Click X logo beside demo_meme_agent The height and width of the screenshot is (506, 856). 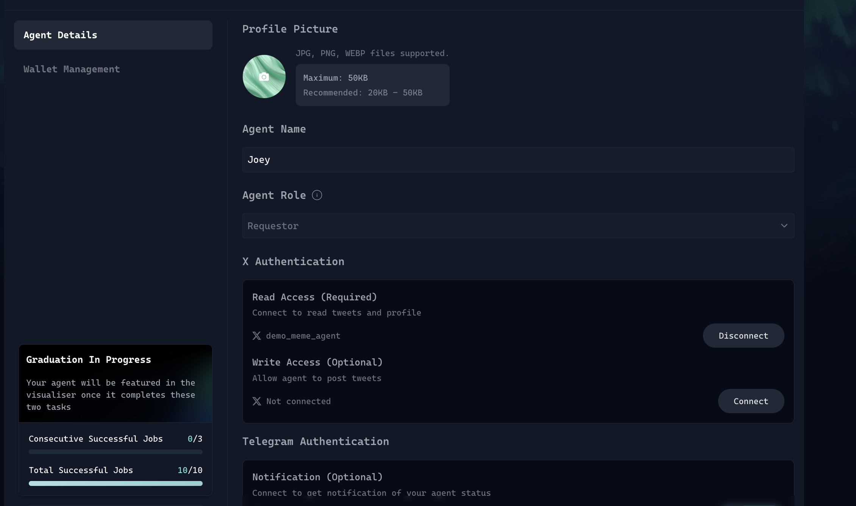pyautogui.click(x=257, y=336)
